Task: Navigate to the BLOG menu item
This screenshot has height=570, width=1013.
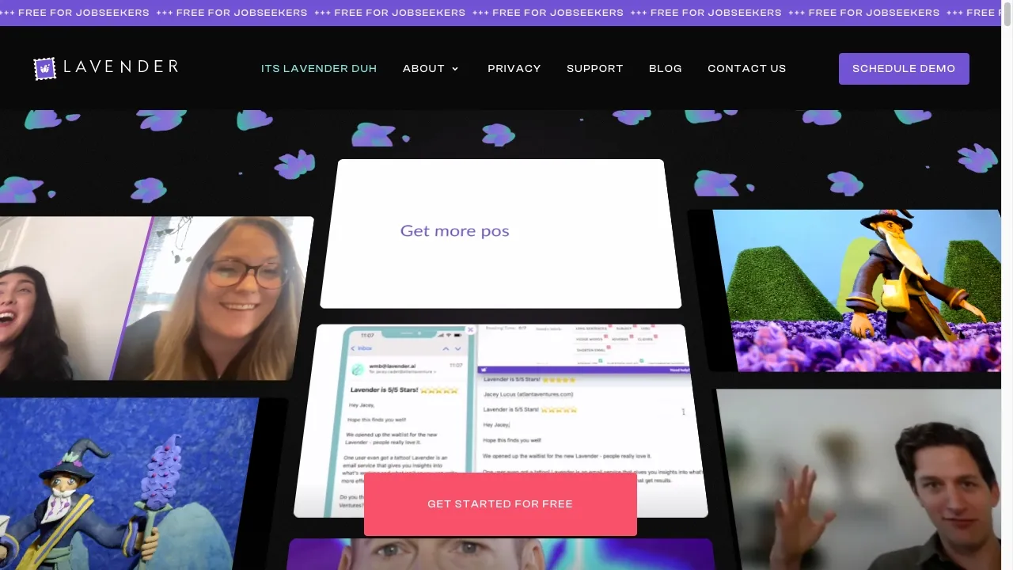Action: pyautogui.click(x=665, y=68)
